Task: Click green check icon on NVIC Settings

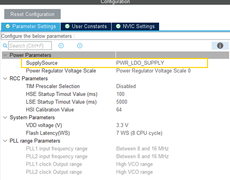Action: tap(118, 26)
